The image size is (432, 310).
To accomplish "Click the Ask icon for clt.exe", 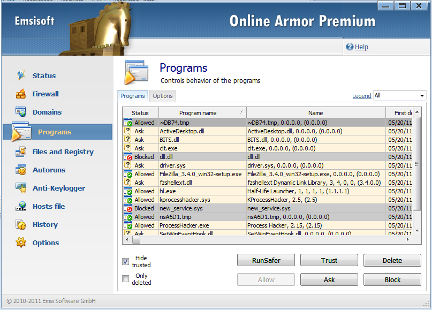I will coord(127,148).
